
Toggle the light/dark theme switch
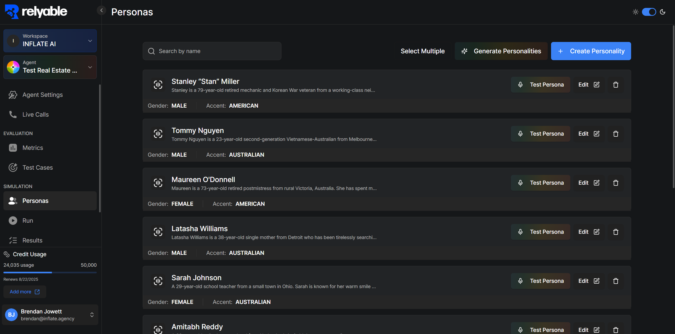pos(649,12)
